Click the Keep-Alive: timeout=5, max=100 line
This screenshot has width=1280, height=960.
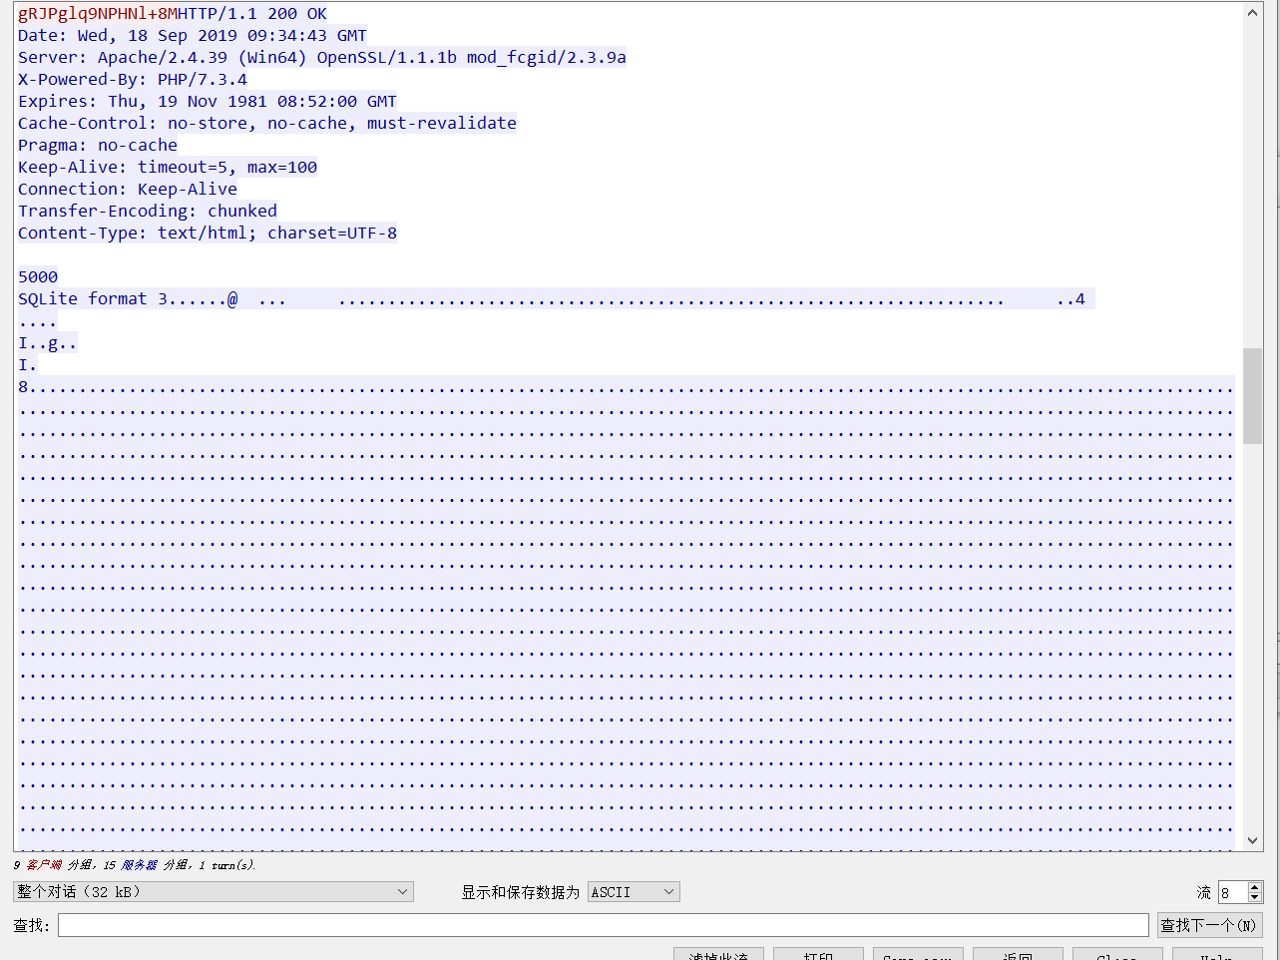[168, 168]
